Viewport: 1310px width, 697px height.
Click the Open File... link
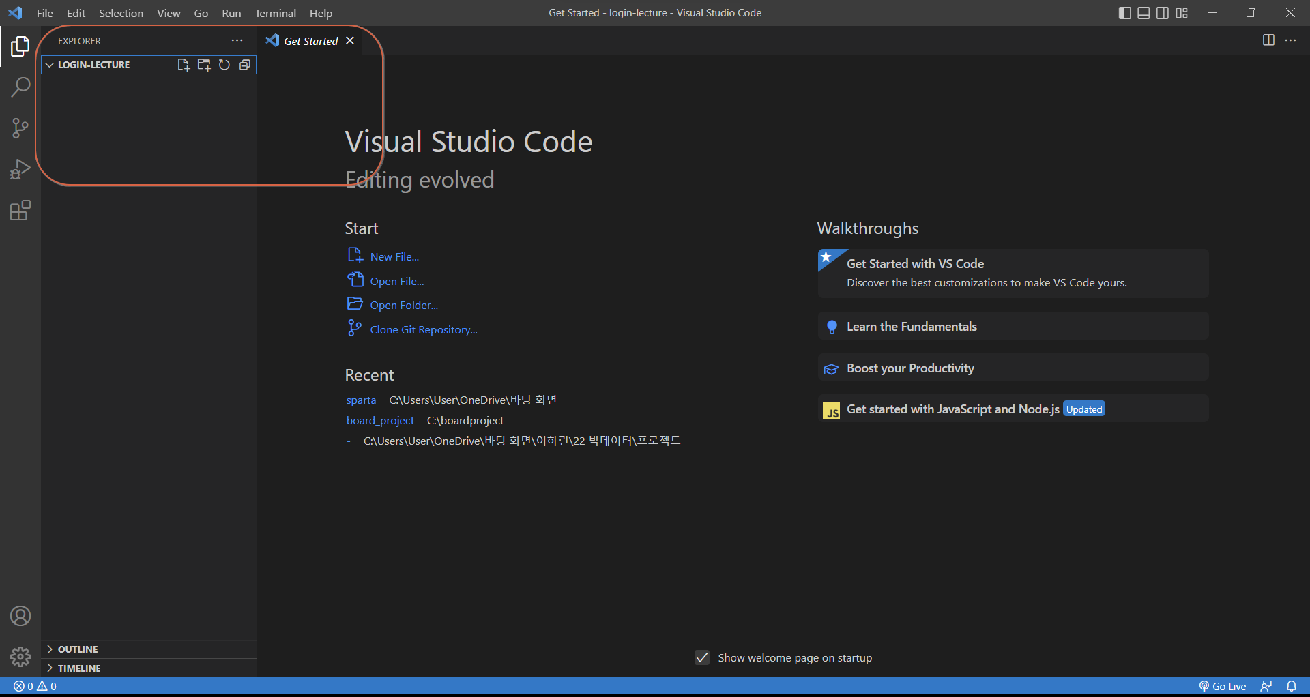[x=397, y=281]
